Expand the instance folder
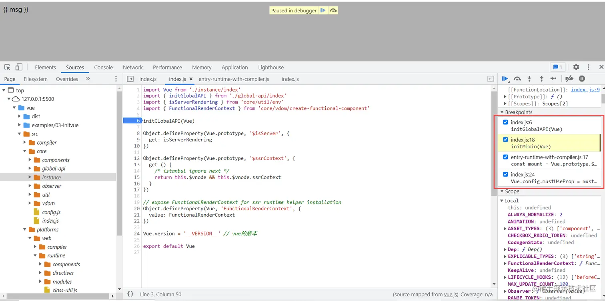The height and width of the screenshot is (301, 605). (30, 177)
